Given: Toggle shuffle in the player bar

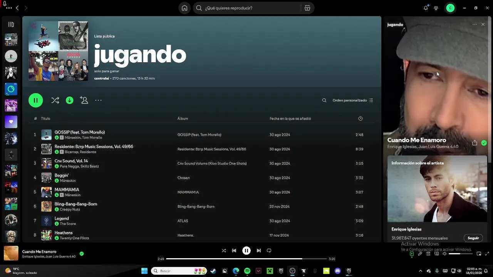Looking at the screenshot, I should (x=224, y=250).
